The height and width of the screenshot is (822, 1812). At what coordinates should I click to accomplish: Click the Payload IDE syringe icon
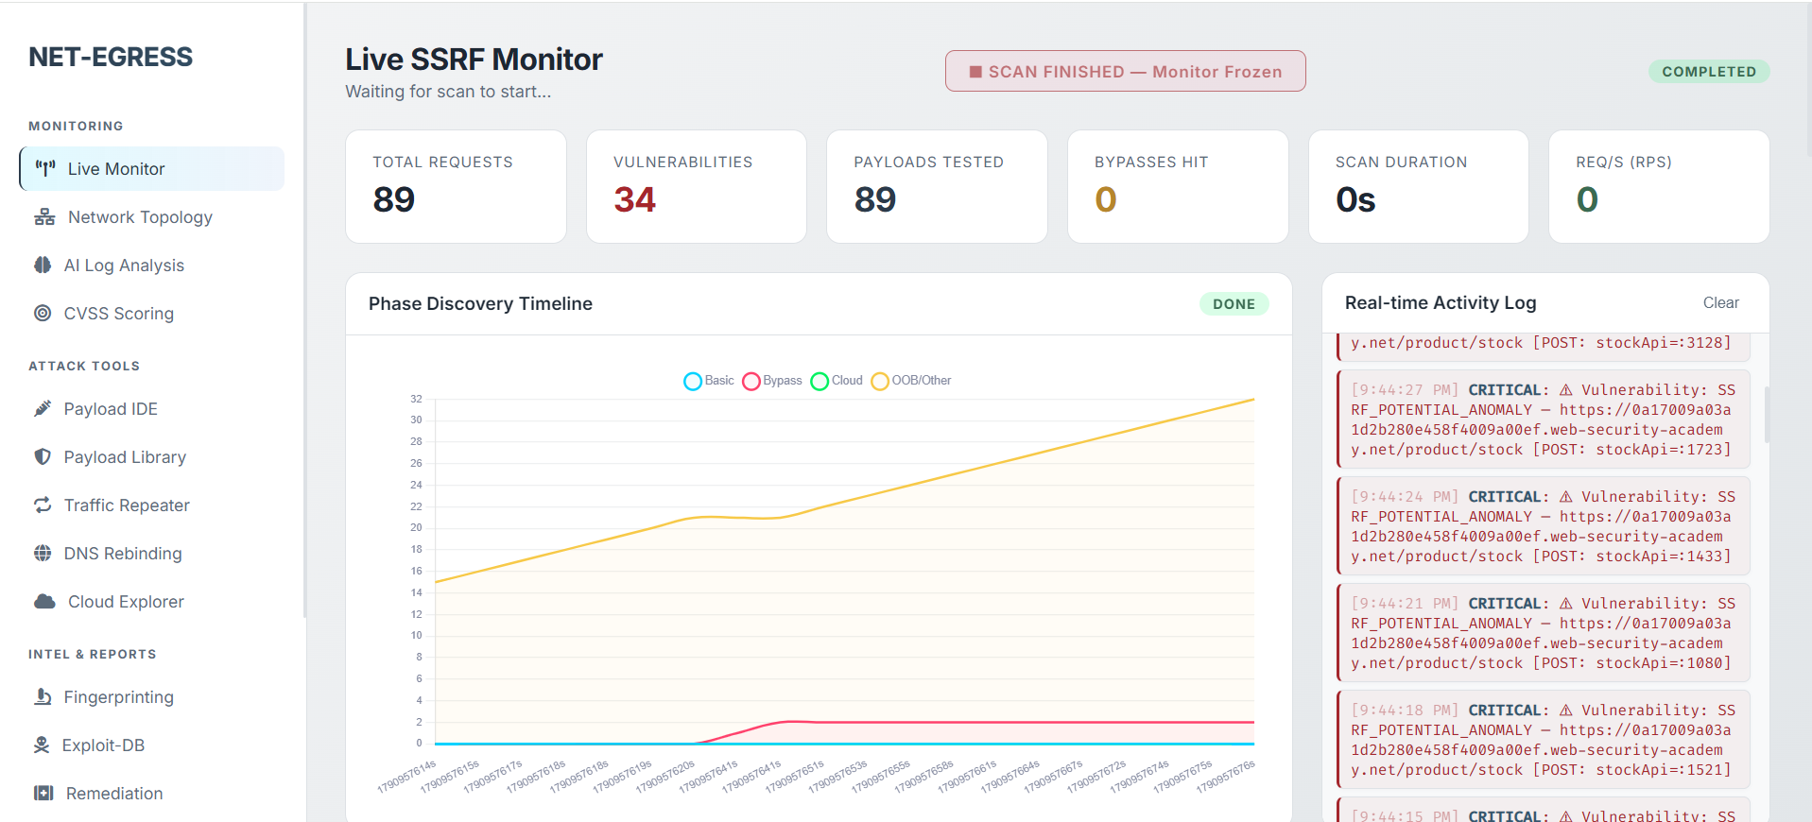tap(43, 409)
